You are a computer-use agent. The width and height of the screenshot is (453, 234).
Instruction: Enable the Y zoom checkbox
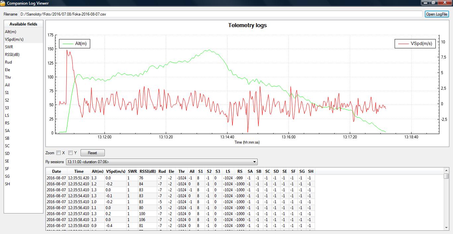tap(70, 153)
